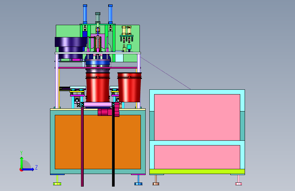295x191 pixels.
Task: Select the yellow-green leveling foot of left cabinet
Action: click(57, 180)
